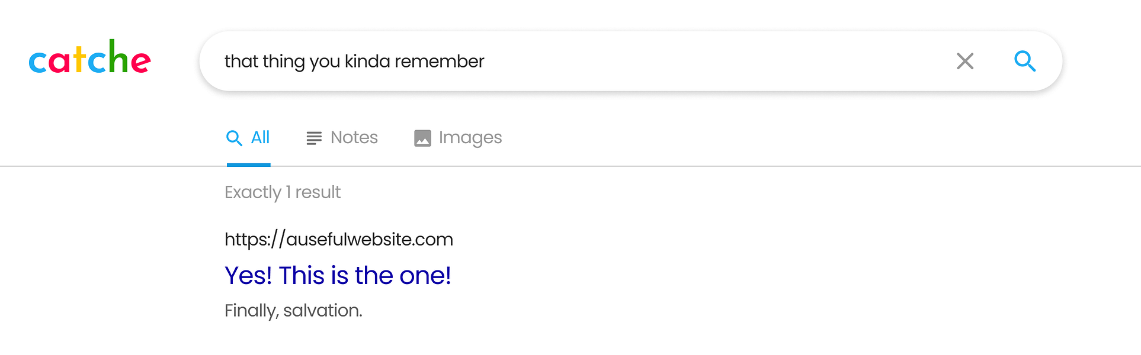1141x355 pixels.
Task: Click the green 'h' in catche logo
Action: pyautogui.click(x=117, y=58)
